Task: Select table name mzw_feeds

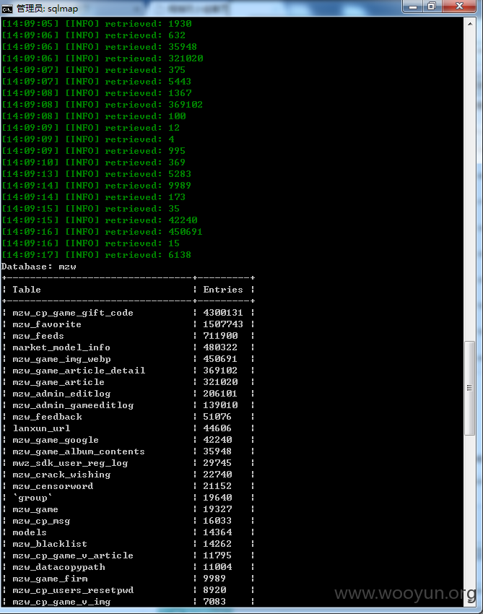Action: (x=38, y=336)
